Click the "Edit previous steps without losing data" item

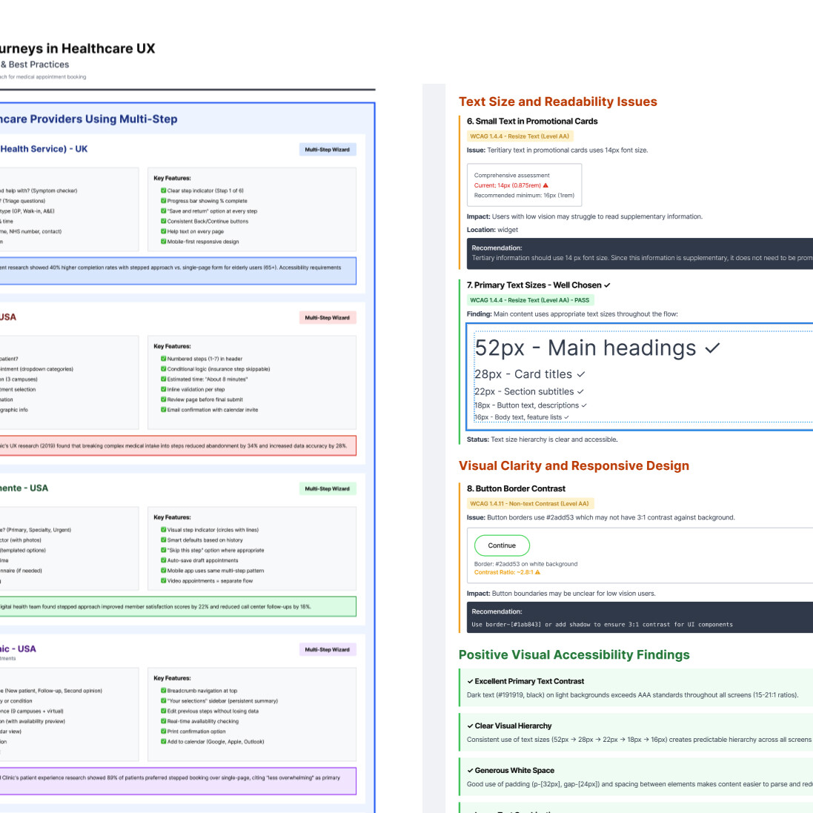213,711
